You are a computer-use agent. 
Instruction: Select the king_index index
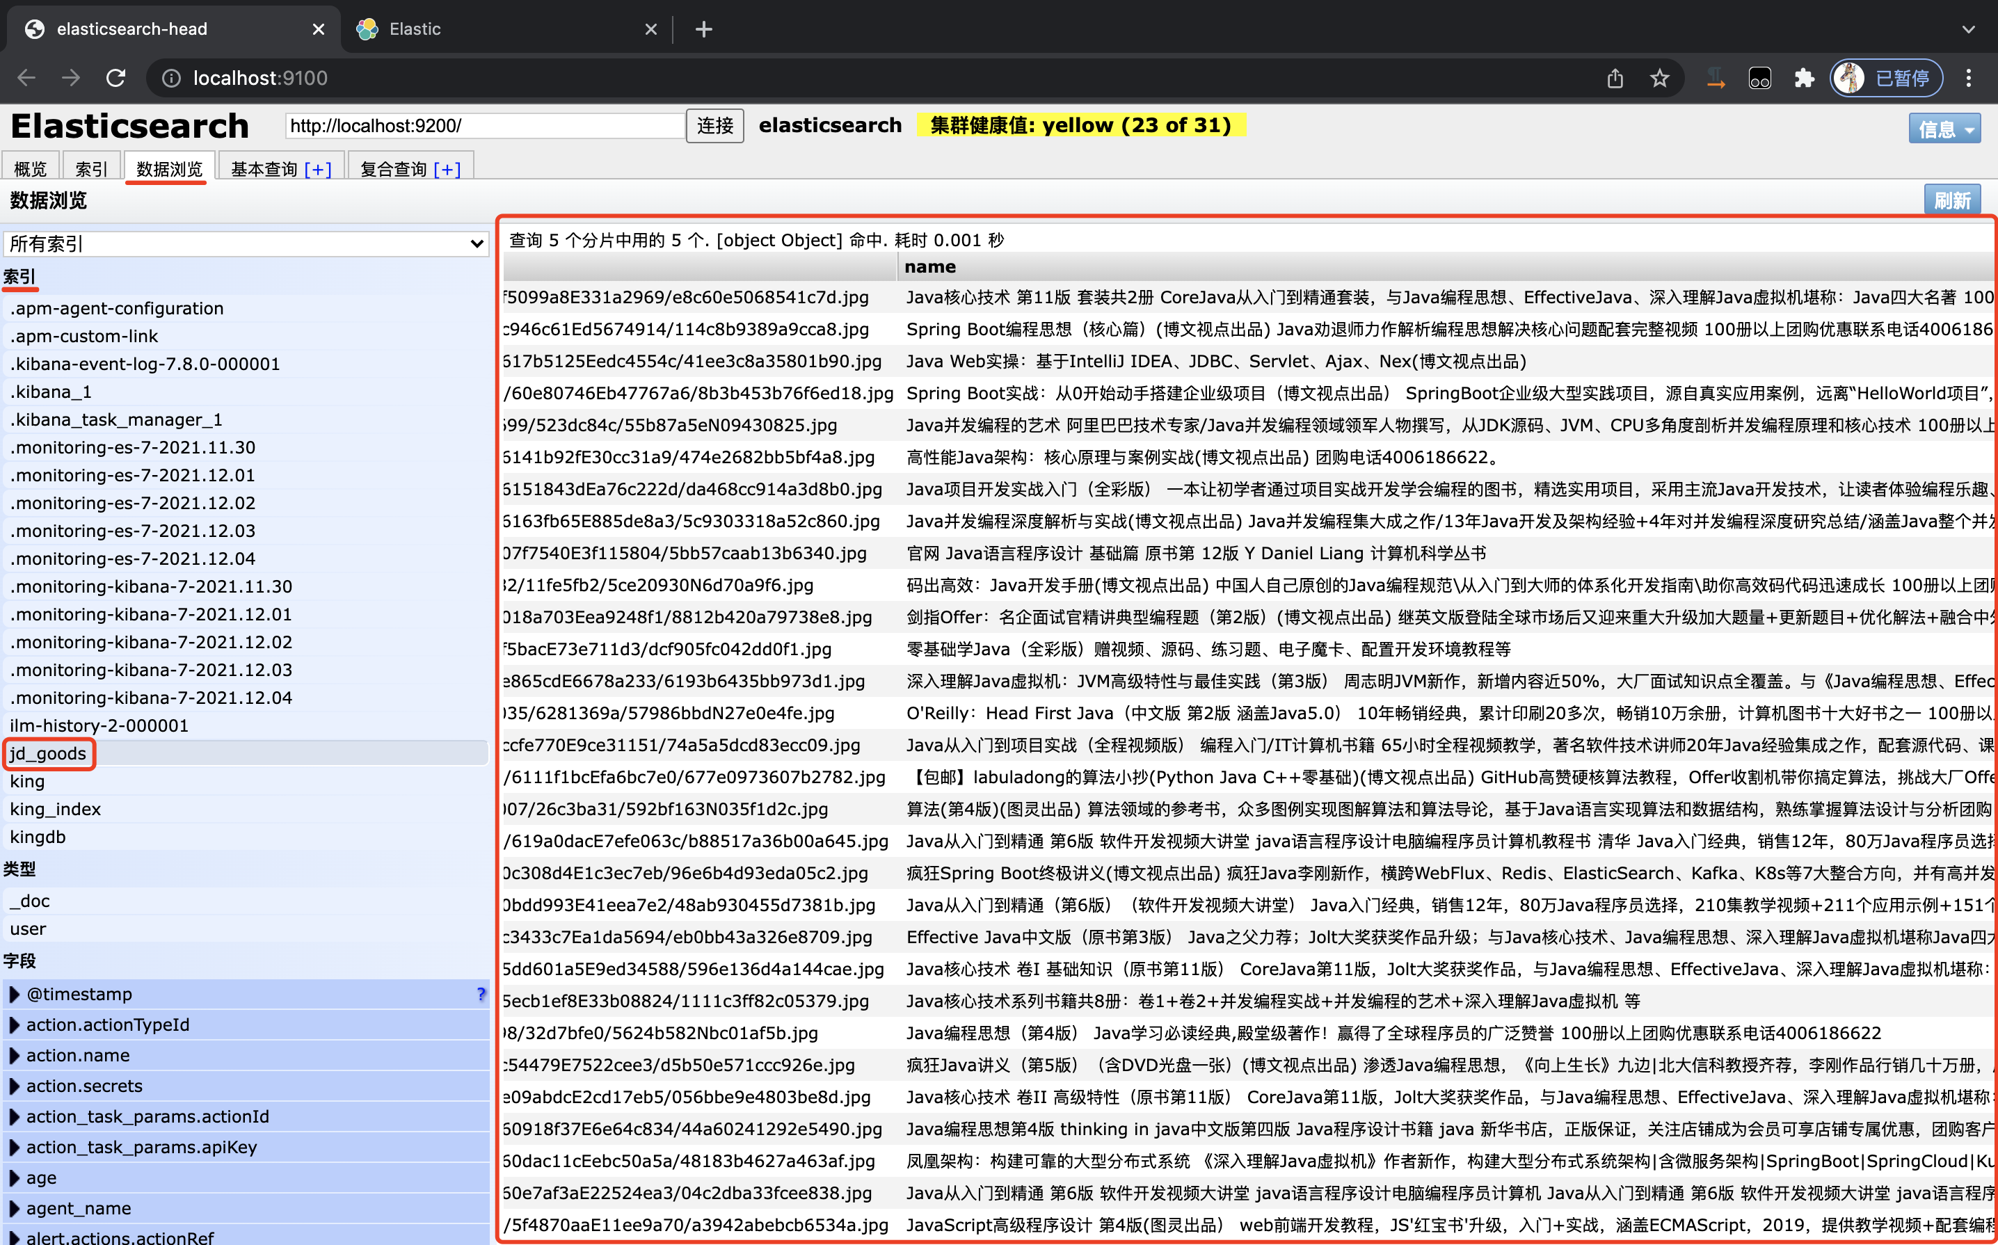[246, 810]
